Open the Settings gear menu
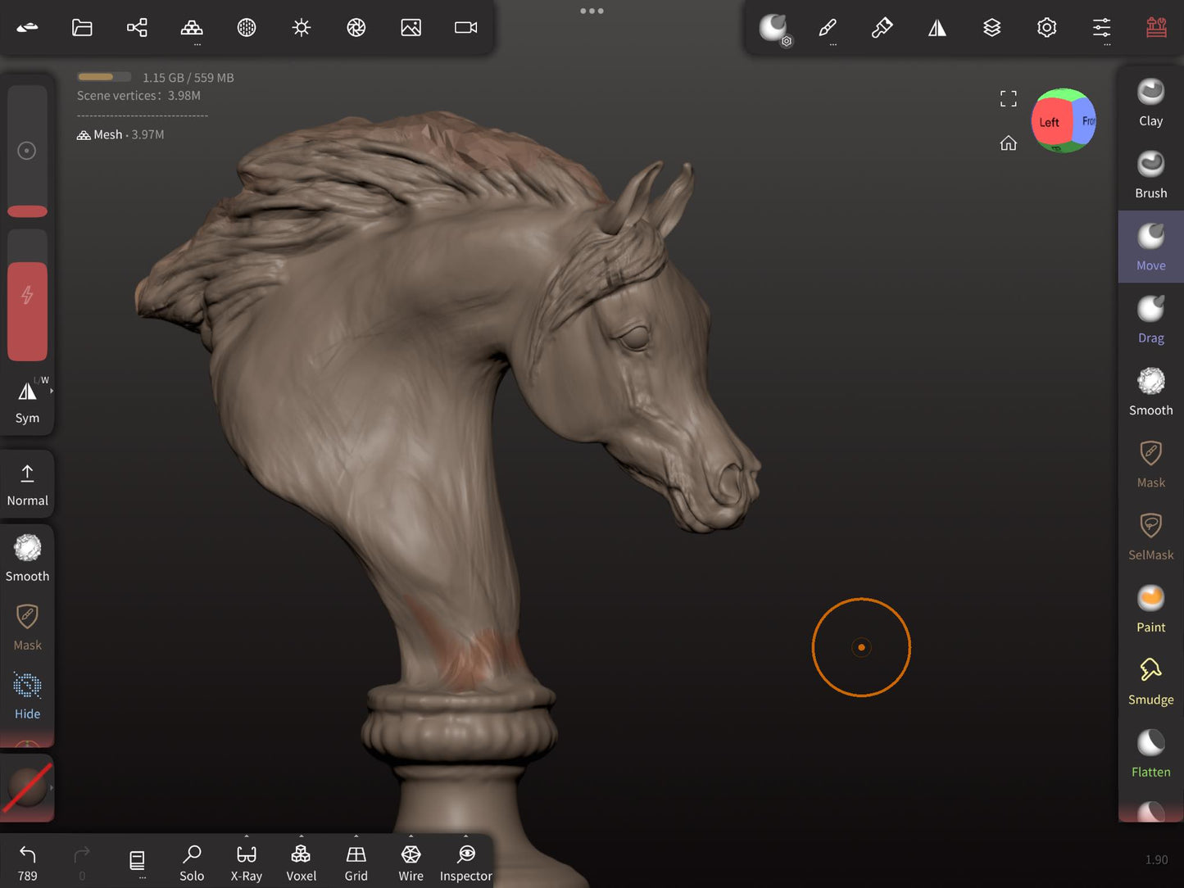Image resolution: width=1184 pixels, height=888 pixels. tap(1046, 28)
